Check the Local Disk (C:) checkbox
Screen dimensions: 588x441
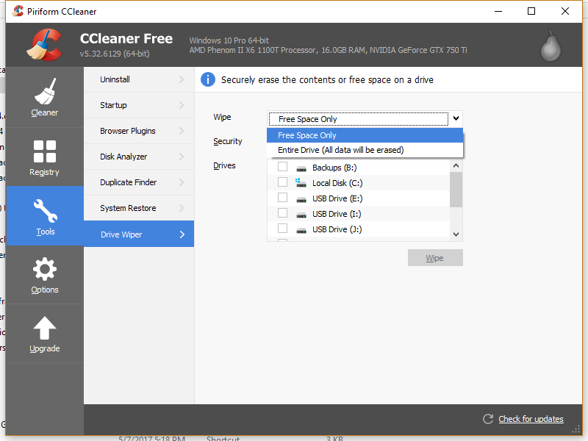click(282, 182)
